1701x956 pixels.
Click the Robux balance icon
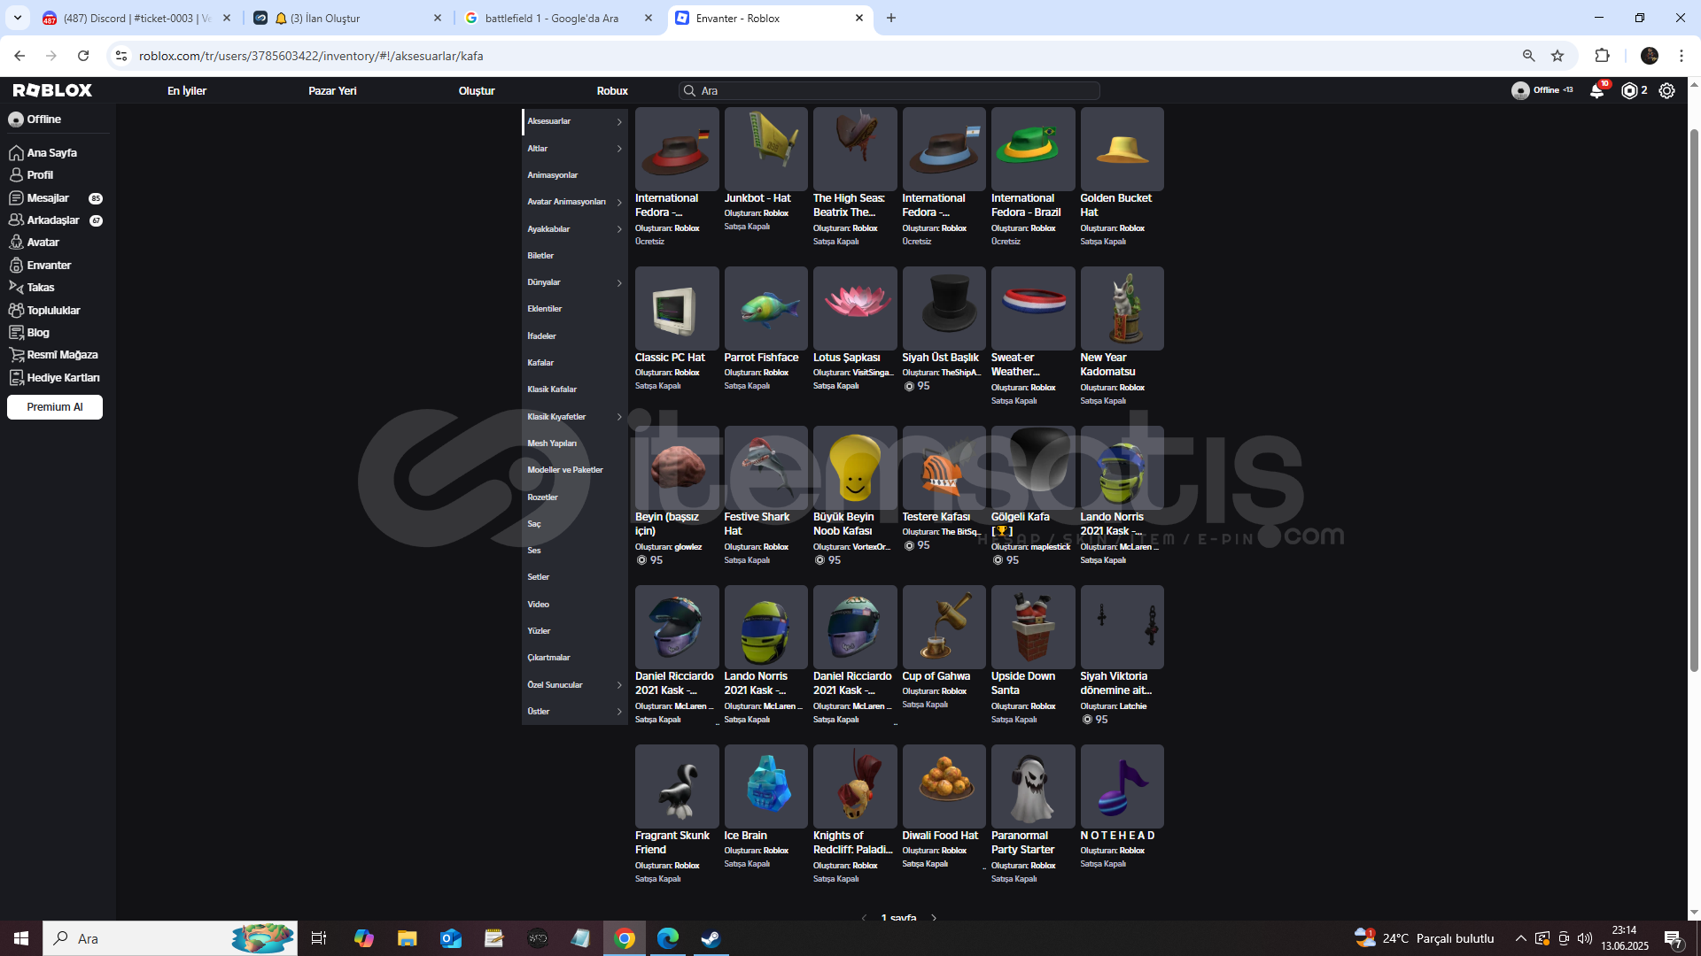tap(1628, 90)
